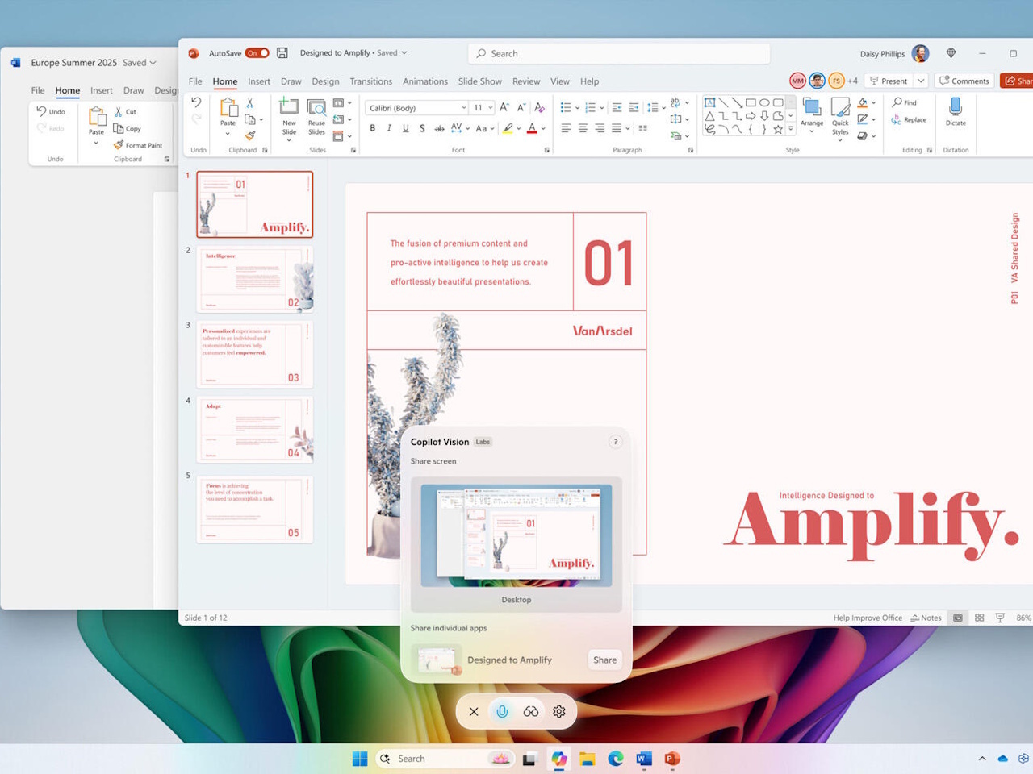Toggle Italic formatting in PowerPoint

389,128
